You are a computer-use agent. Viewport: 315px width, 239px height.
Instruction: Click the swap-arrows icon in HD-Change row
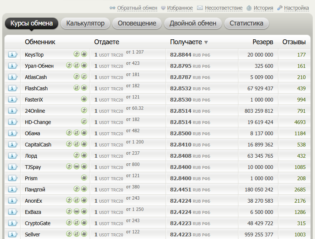click(84, 122)
